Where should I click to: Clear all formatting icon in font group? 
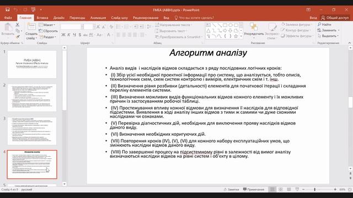click(x=111, y=27)
